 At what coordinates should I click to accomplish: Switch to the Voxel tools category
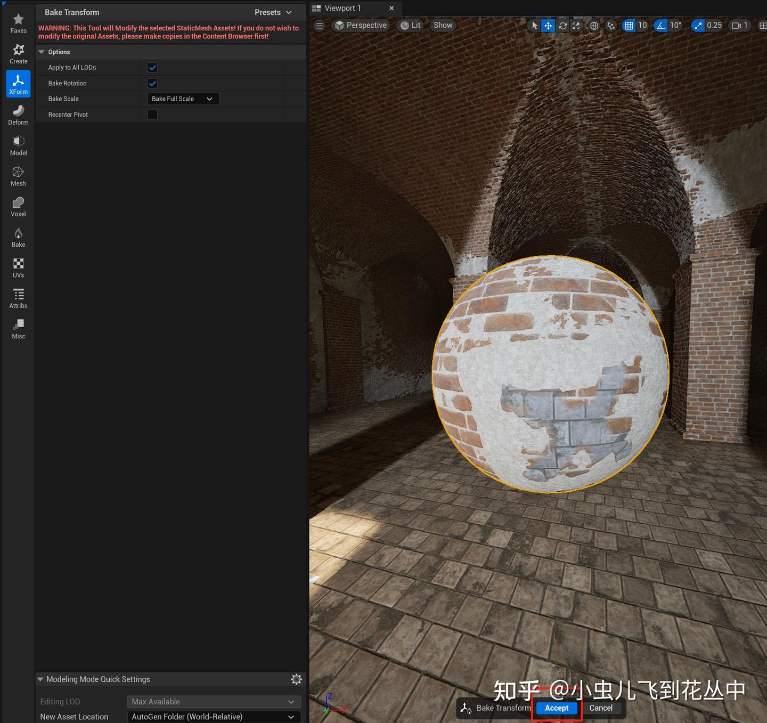point(18,205)
